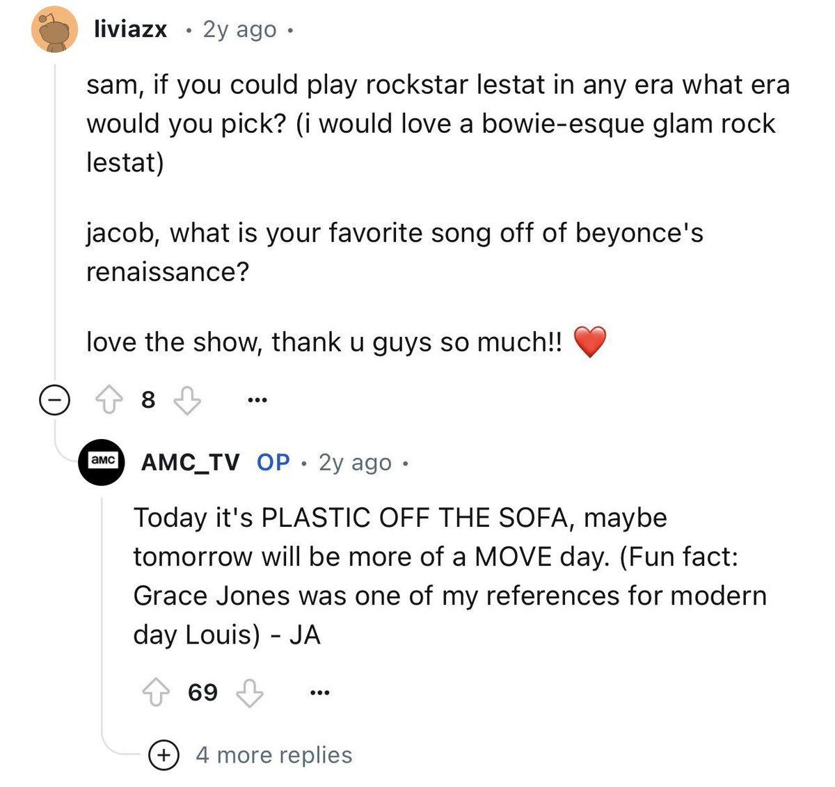Downvote the liviazx comment
The height and width of the screenshot is (787, 835).
tap(186, 400)
